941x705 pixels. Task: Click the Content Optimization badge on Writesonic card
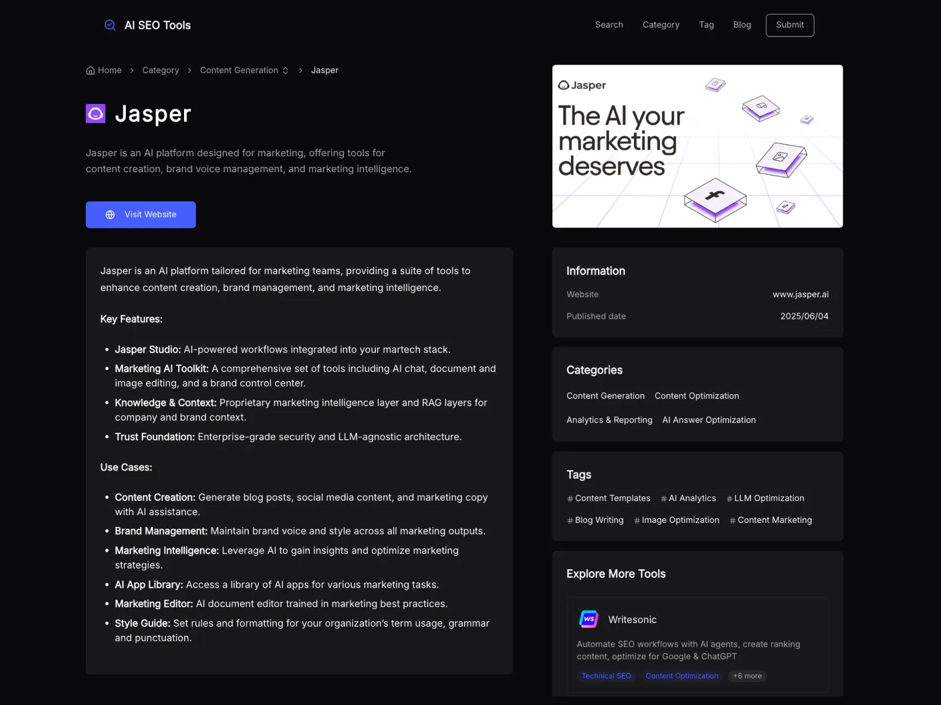[682, 676]
